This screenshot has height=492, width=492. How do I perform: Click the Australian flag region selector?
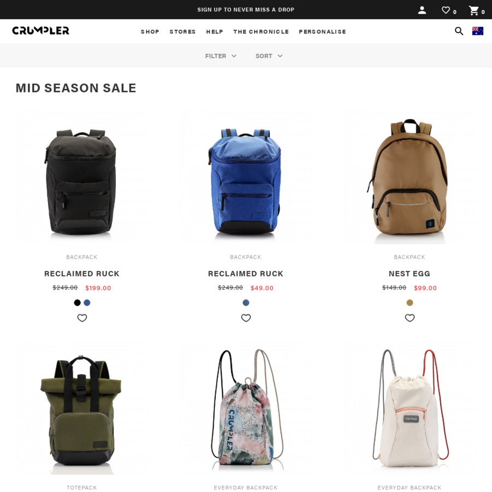[478, 31]
